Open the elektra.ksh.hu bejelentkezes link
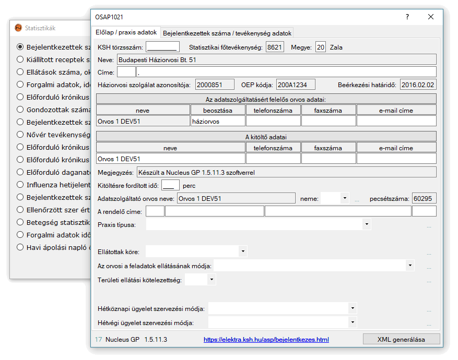Image resolution: width=458 pixels, height=360 pixels. (266, 340)
